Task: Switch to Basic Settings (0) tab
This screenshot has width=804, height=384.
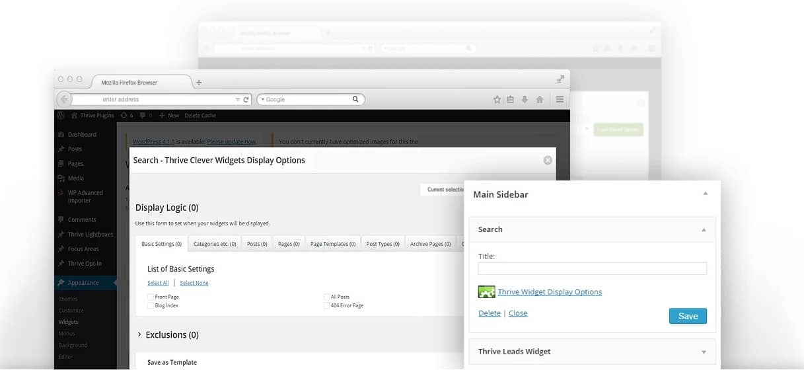Action: 161,244
